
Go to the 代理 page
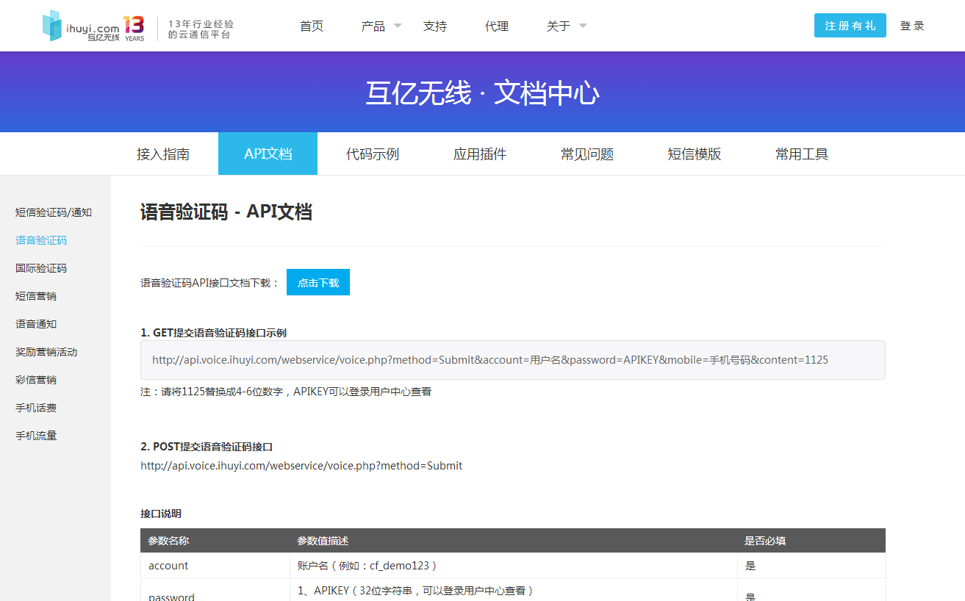point(497,26)
